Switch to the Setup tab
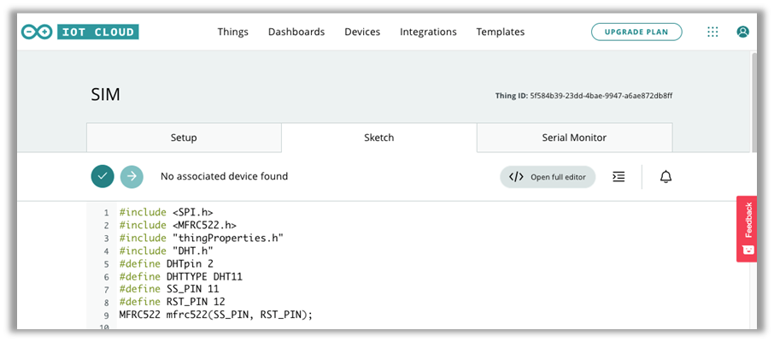Screen dimensions: 774x342 (184, 138)
